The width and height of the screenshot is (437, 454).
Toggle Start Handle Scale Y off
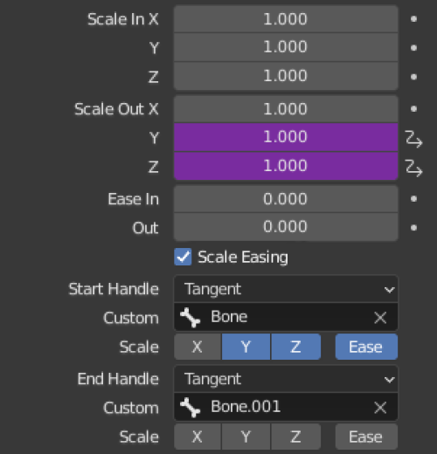point(246,347)
